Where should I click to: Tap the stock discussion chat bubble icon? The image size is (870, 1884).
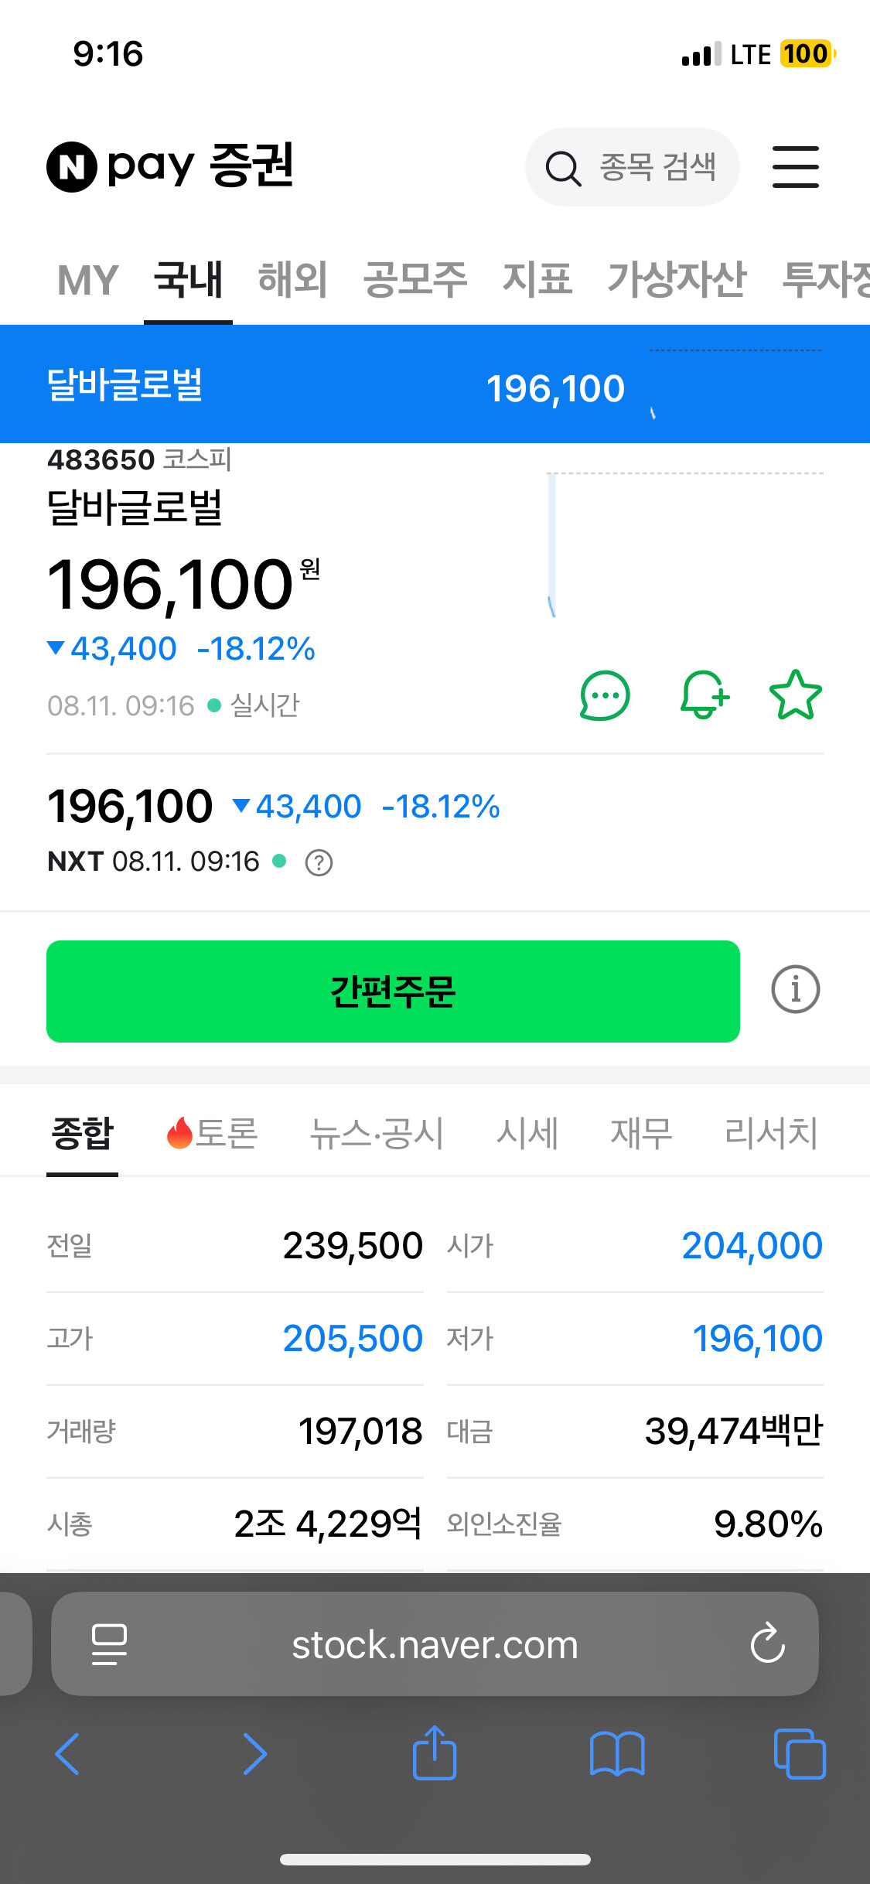[x=605, y=695]
